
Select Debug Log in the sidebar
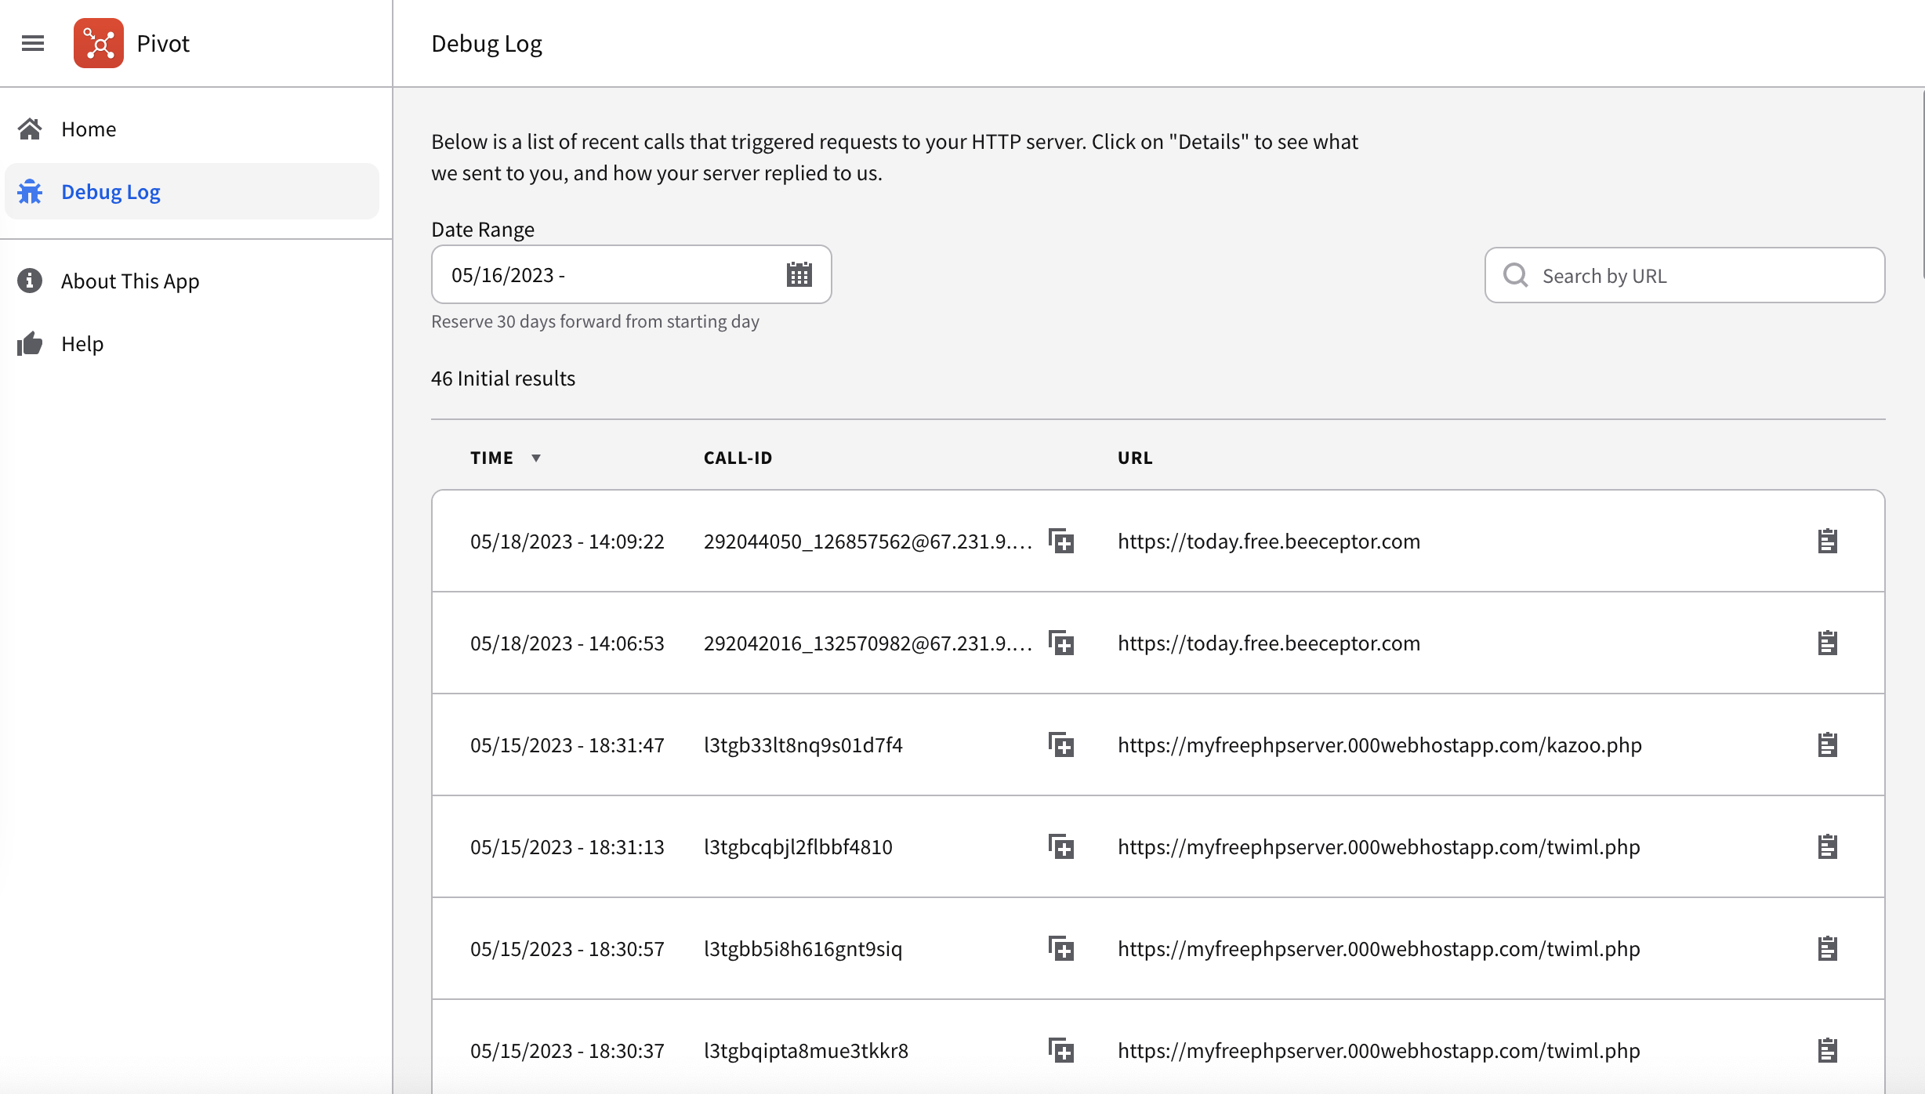coord(111,192)
